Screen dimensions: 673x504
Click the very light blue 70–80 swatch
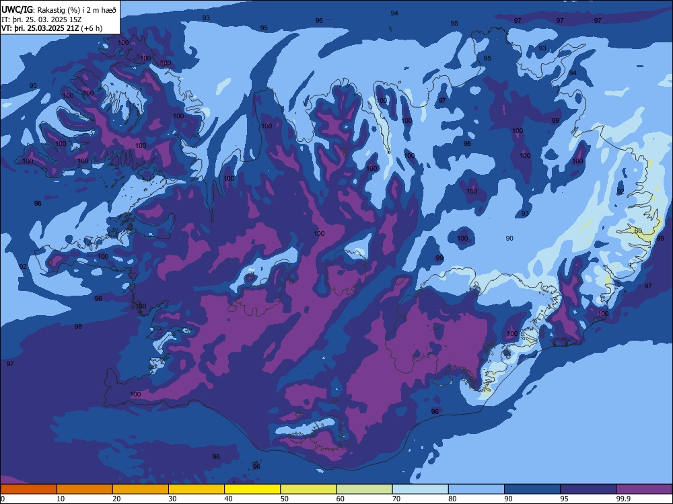pyautogui.click(x=420, y=489)
